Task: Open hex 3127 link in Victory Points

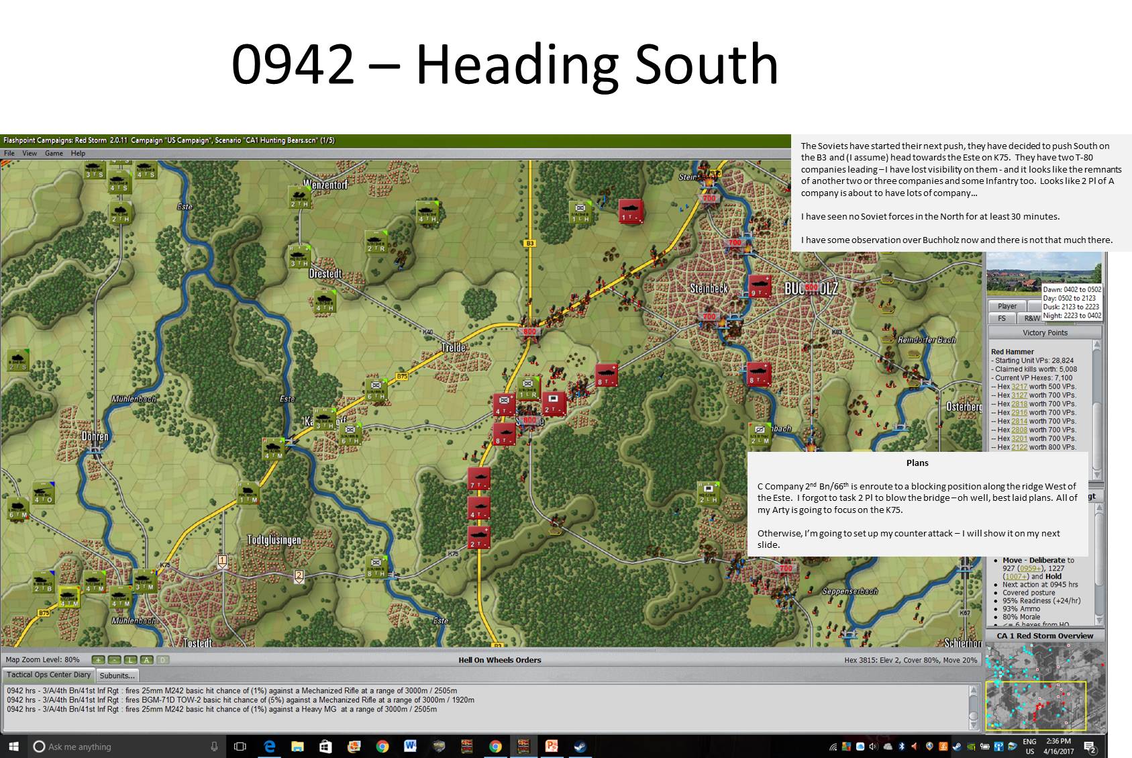Action: pos(1019,395)
